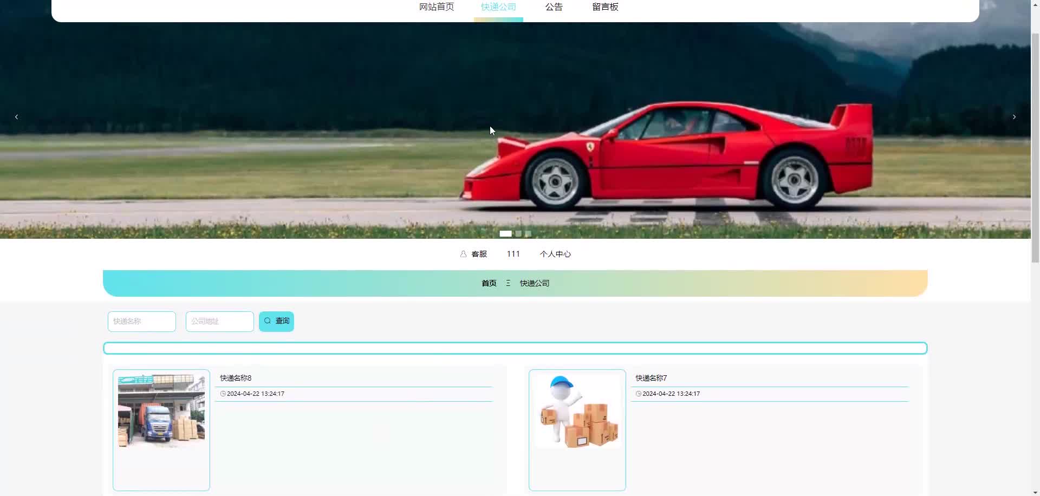This screenshot has height=496, width=1040.
Task: Open 个人中心 personal center
Action: [555, 254]
